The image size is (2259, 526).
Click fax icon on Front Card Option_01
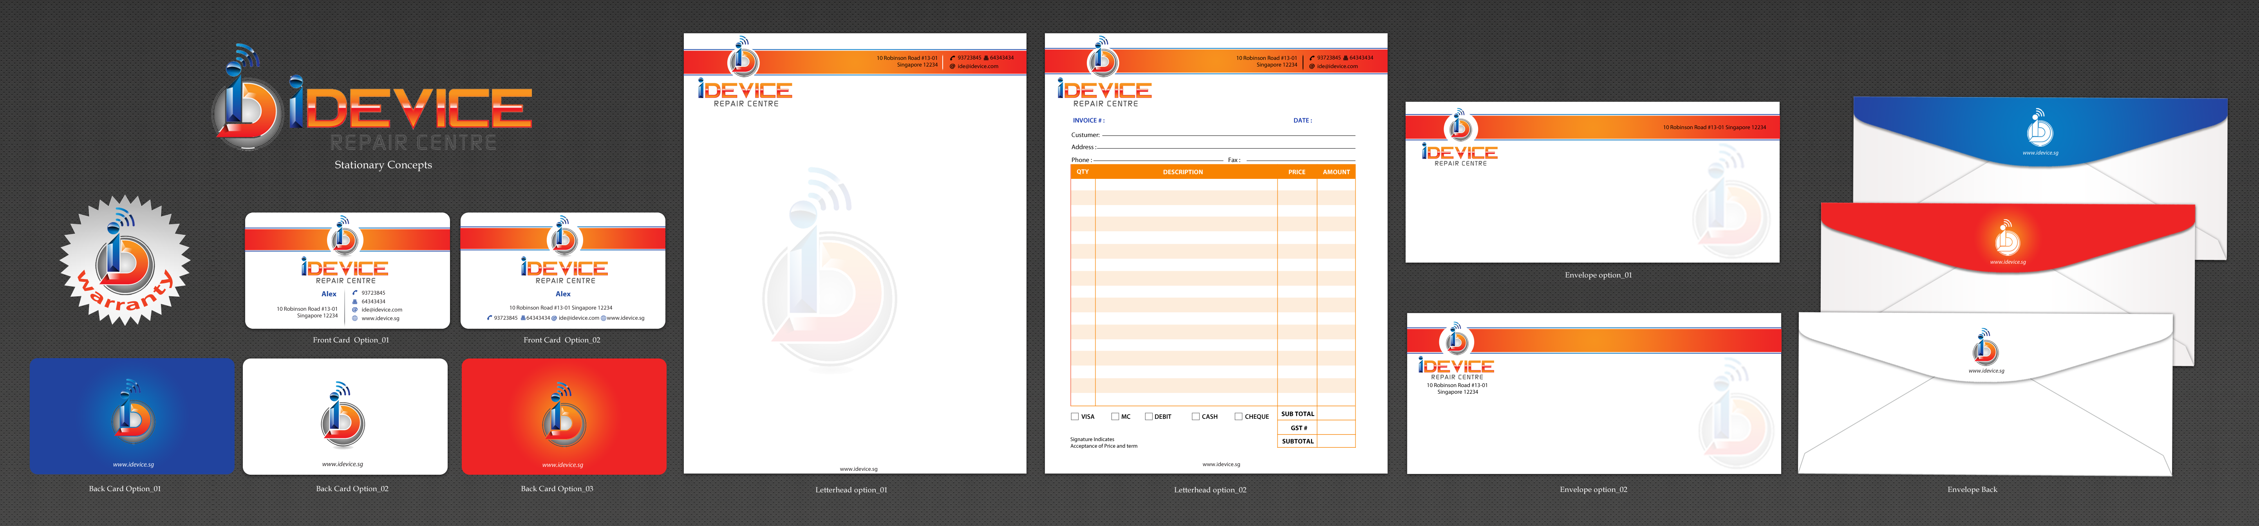[354, 302]
